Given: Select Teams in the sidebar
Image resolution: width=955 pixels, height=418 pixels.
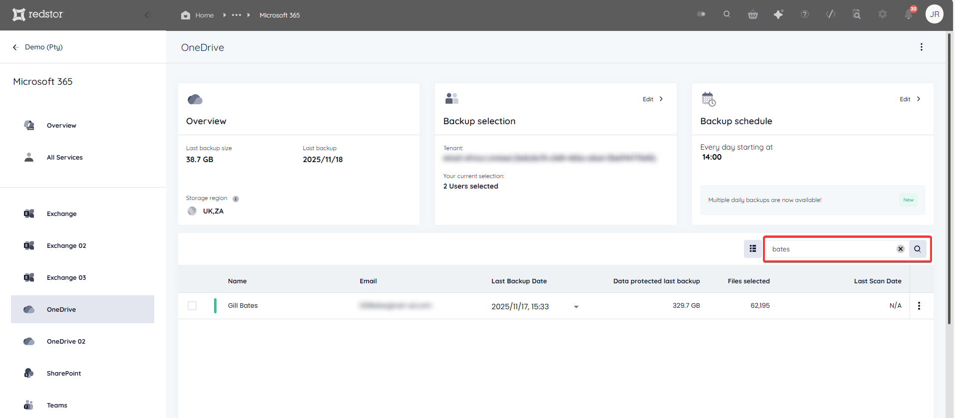Looking at the screenshot, I should tap(82, 405).
